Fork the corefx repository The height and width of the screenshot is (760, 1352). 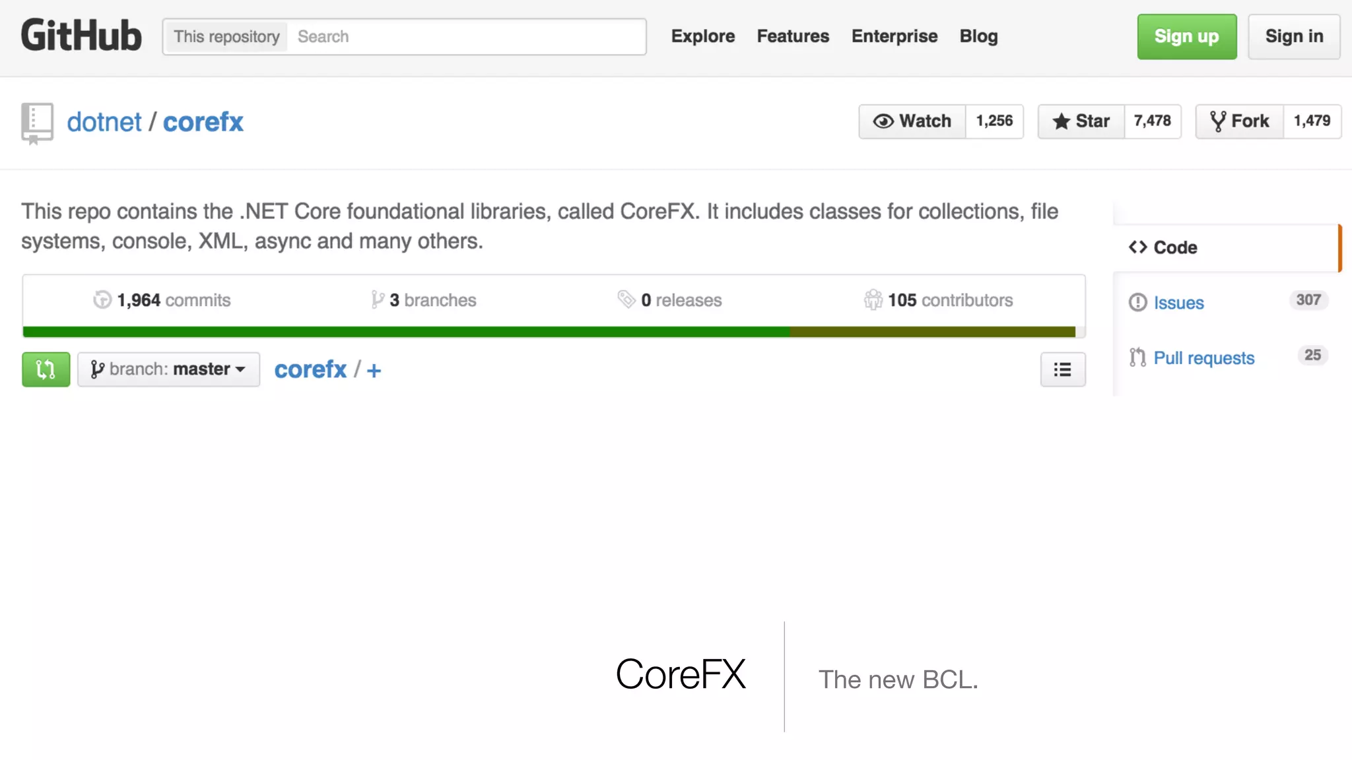pyautogui.click(x=1240, y=121)
